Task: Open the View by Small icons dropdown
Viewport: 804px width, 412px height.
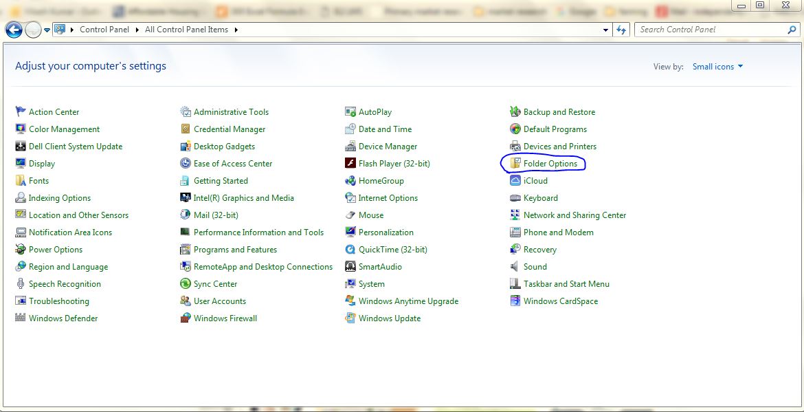Action: point(717,66)
